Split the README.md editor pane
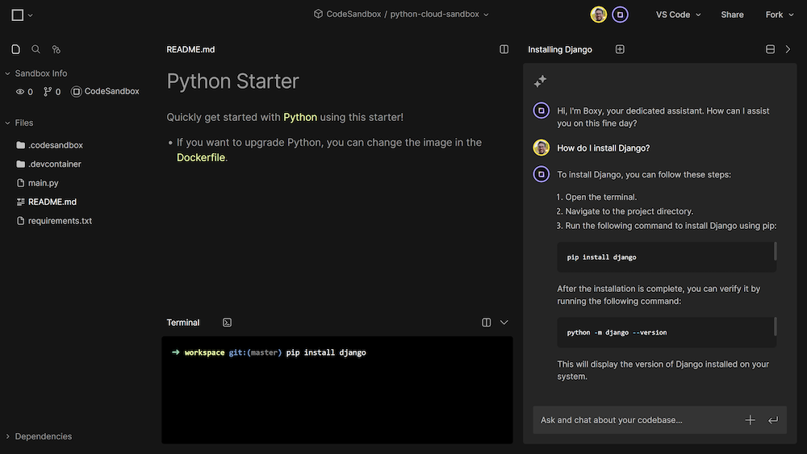This screenshot has width=807, height=454. pyautogui.click(x=504, y=49)
